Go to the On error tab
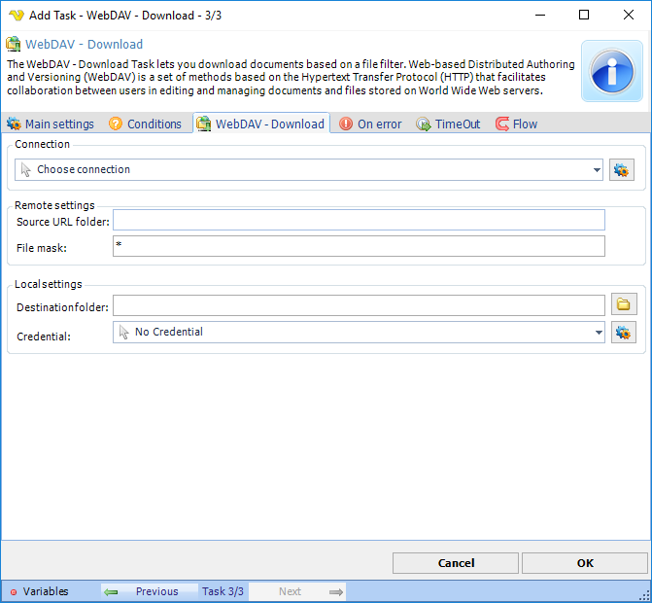The height and width of the screenshot is (603, 652). point(370,124)
